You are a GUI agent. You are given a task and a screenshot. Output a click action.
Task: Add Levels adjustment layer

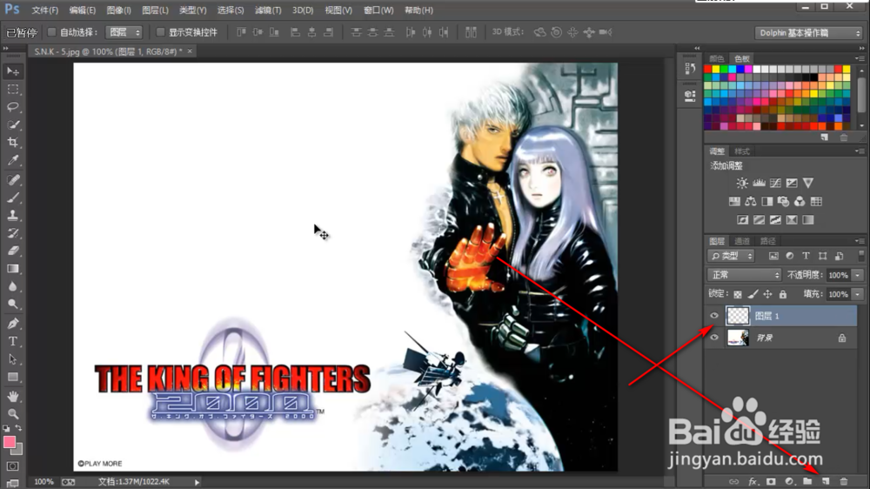click(759, 183)
